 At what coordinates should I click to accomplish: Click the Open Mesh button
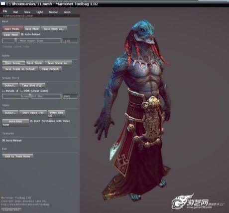[x=13, y=29]
